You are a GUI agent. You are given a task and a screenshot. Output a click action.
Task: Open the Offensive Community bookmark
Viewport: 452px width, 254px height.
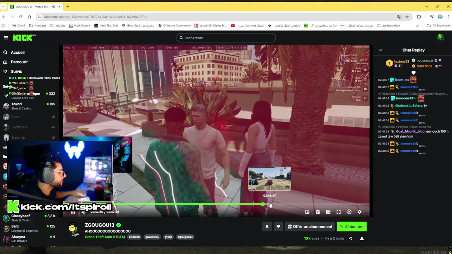point(174,25)
